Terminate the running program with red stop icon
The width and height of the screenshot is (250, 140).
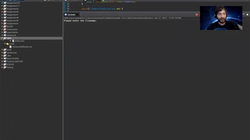[x=197, y=15]
